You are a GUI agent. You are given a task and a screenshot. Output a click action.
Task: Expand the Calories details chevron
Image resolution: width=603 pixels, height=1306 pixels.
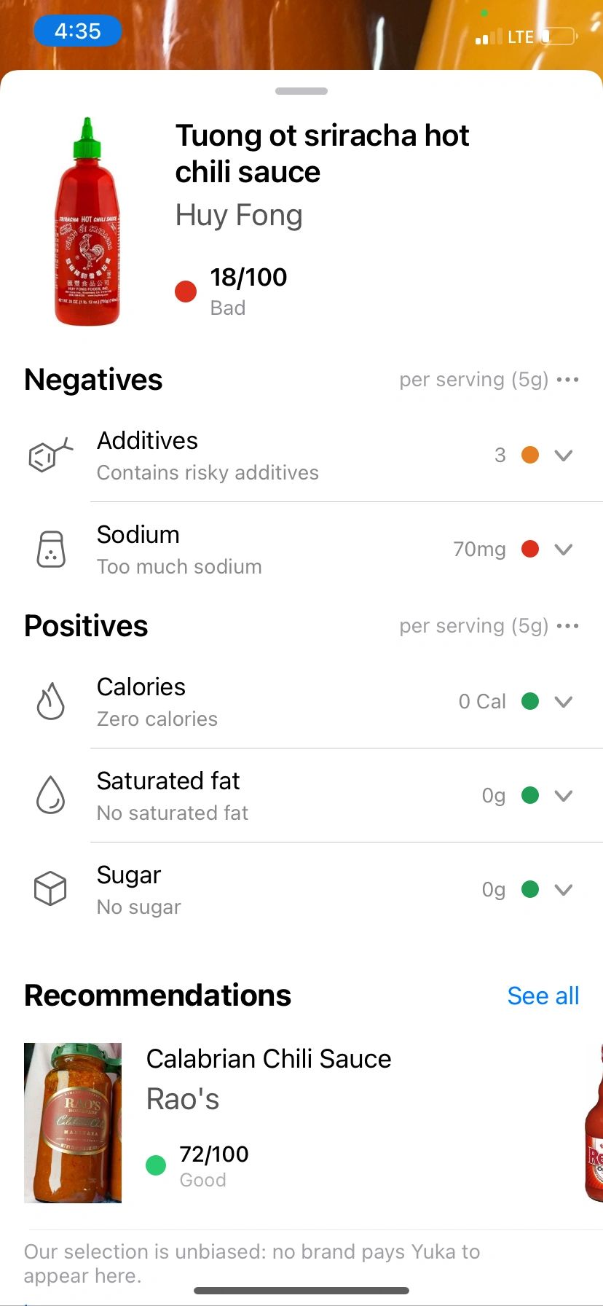pyautogui.click(x=563, y=702)
